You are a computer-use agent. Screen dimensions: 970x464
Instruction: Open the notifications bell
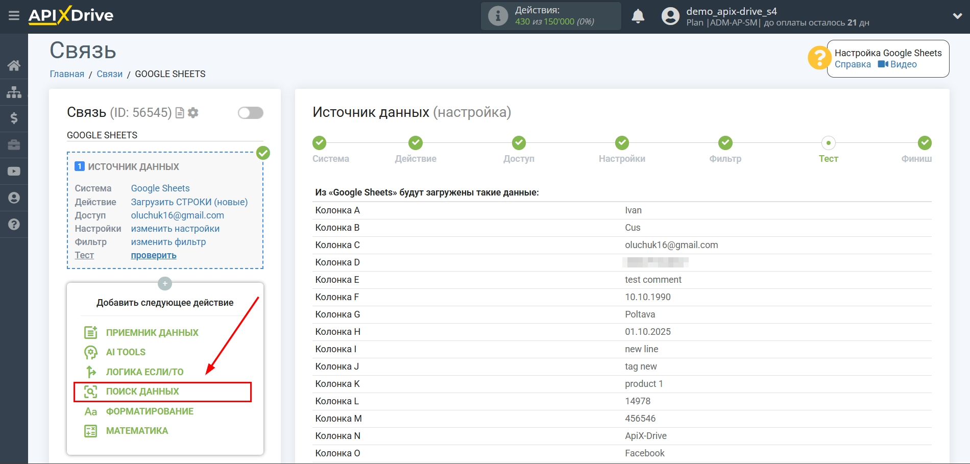pos(638,16)
